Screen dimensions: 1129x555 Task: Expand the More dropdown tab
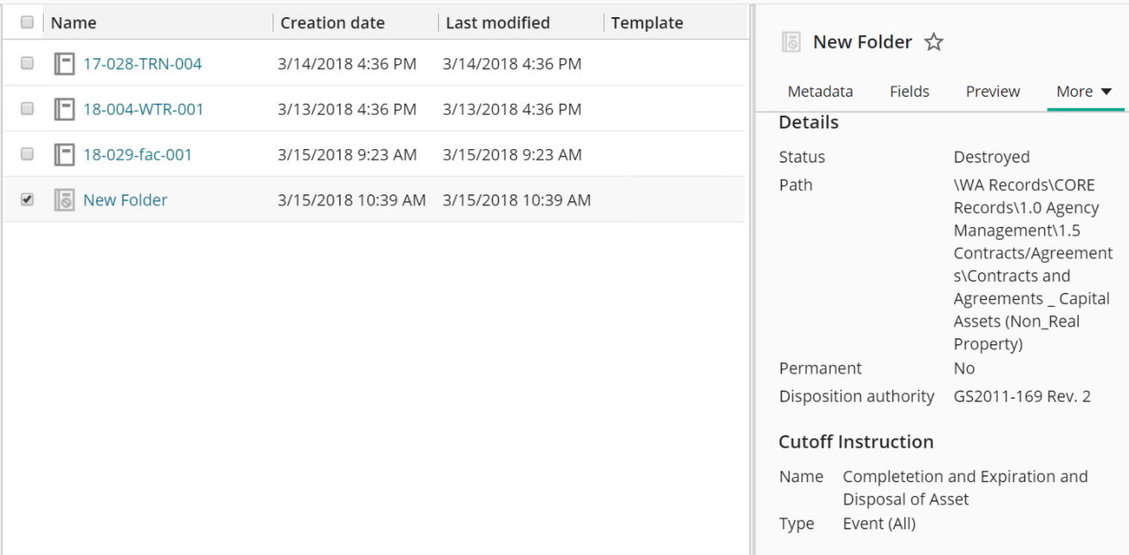1084,92
